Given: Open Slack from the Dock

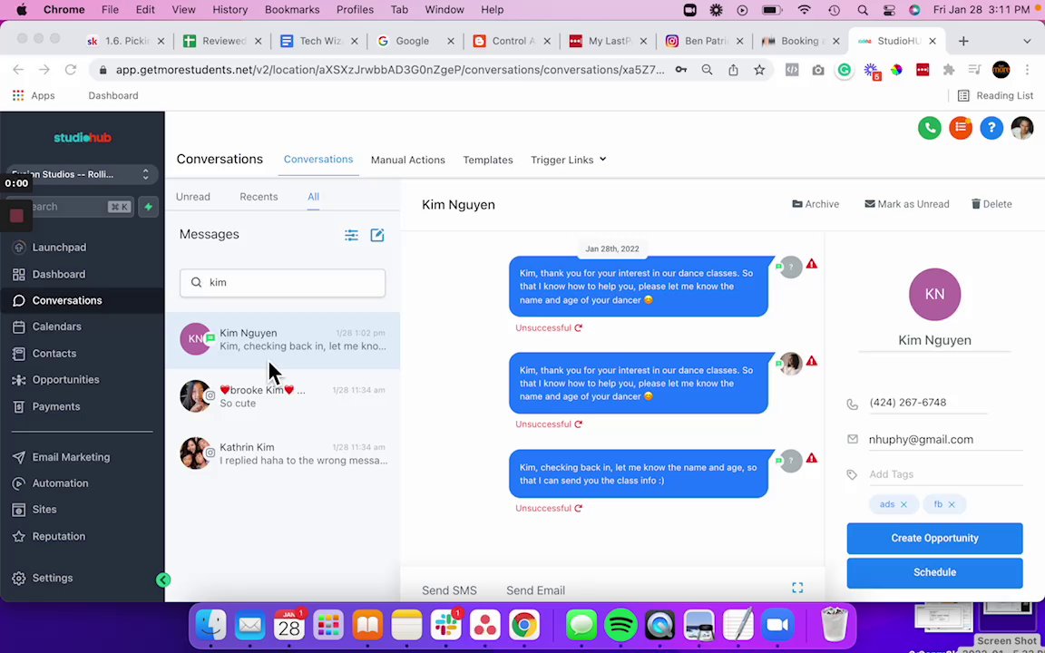Looking at the screenshot, I should [x=446, y=626].
